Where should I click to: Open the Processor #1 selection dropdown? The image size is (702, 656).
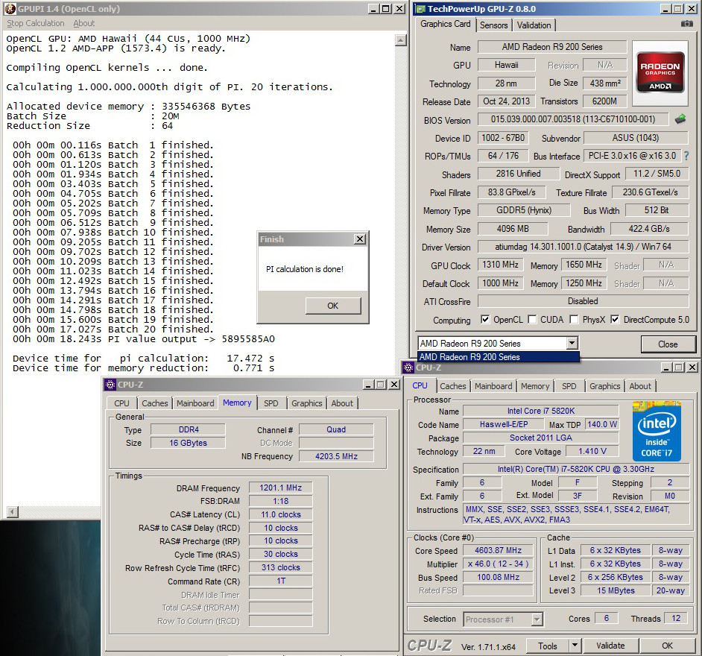tap(537, 619)
